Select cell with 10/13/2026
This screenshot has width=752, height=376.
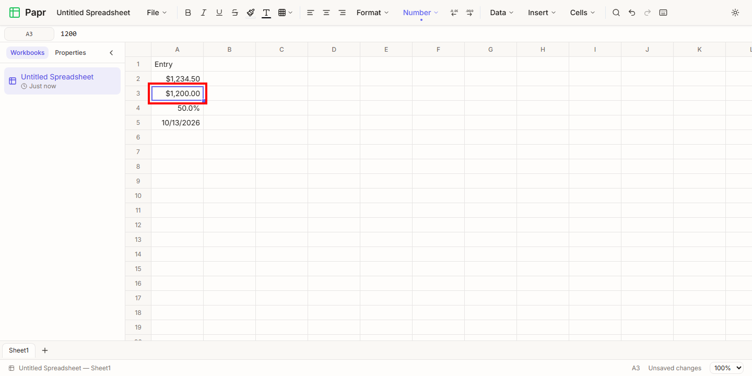178,123
